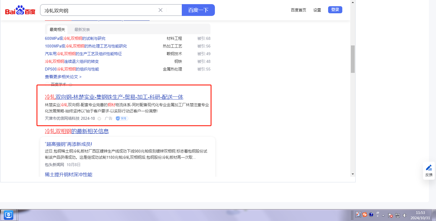Open Action Center flag icon in tray
Screen dimensions: 436x221
(x=390, y=215)
